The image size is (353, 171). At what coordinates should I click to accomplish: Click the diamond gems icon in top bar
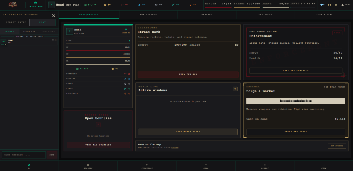322,5
